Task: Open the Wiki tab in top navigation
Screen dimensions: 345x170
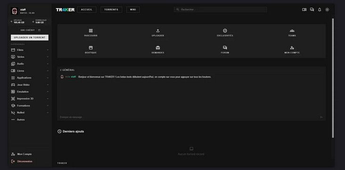Action: [x=133, y=10]
